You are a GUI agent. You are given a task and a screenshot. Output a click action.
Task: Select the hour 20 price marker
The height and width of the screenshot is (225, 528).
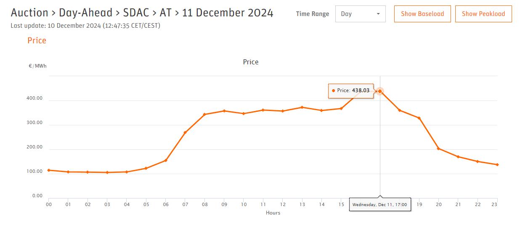point(438,148)
